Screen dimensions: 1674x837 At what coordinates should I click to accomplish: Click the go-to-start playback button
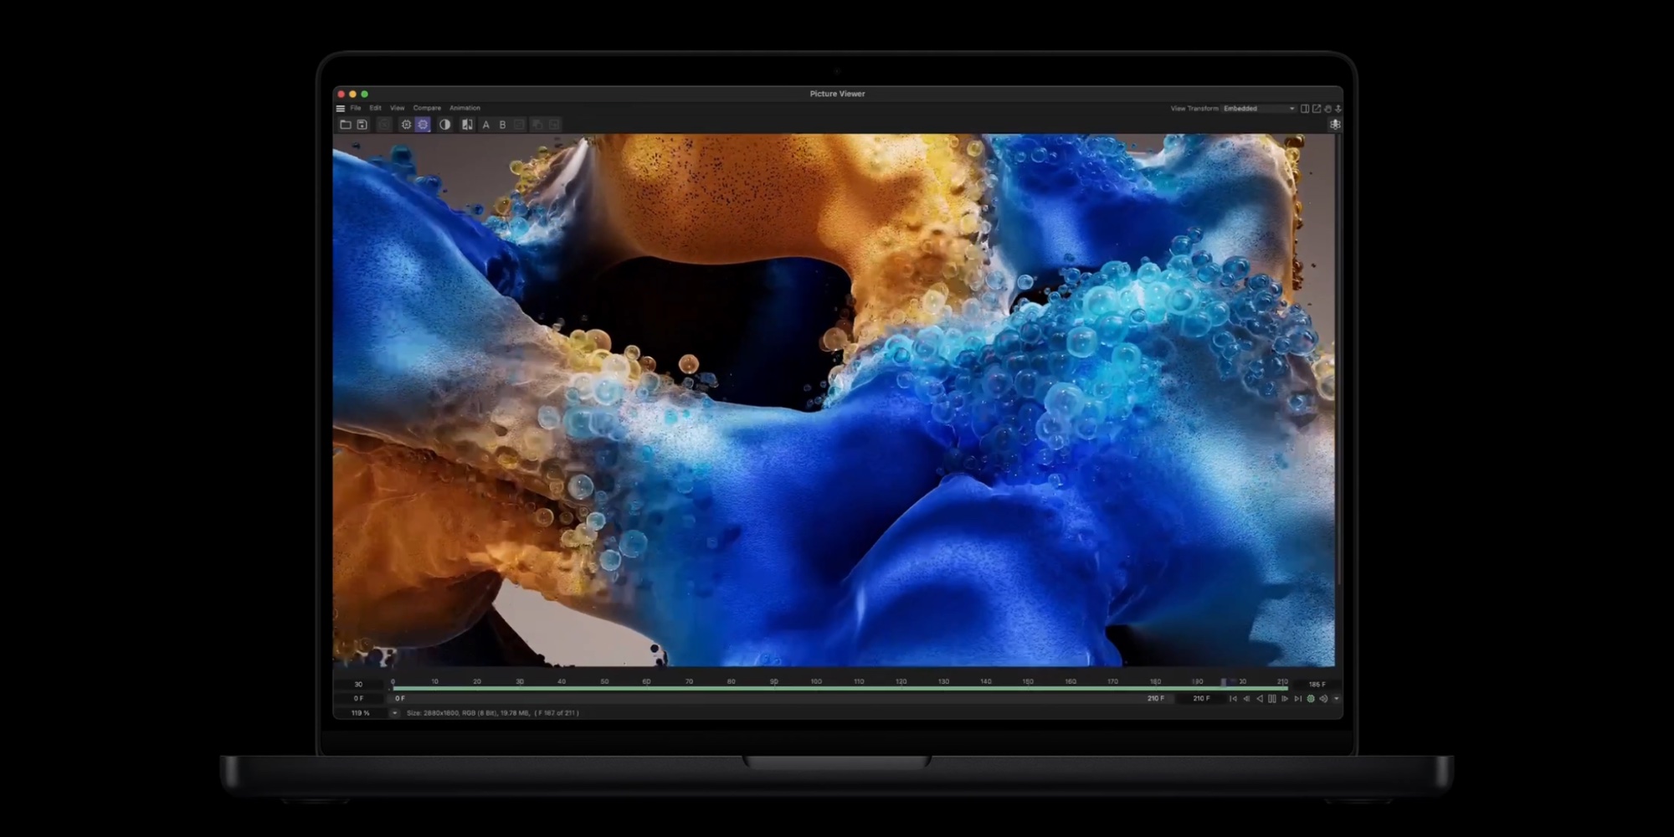pos(1233,699)
